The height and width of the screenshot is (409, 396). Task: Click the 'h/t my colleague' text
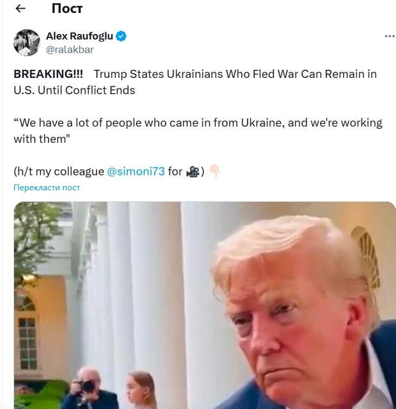(x=59, y=171)
